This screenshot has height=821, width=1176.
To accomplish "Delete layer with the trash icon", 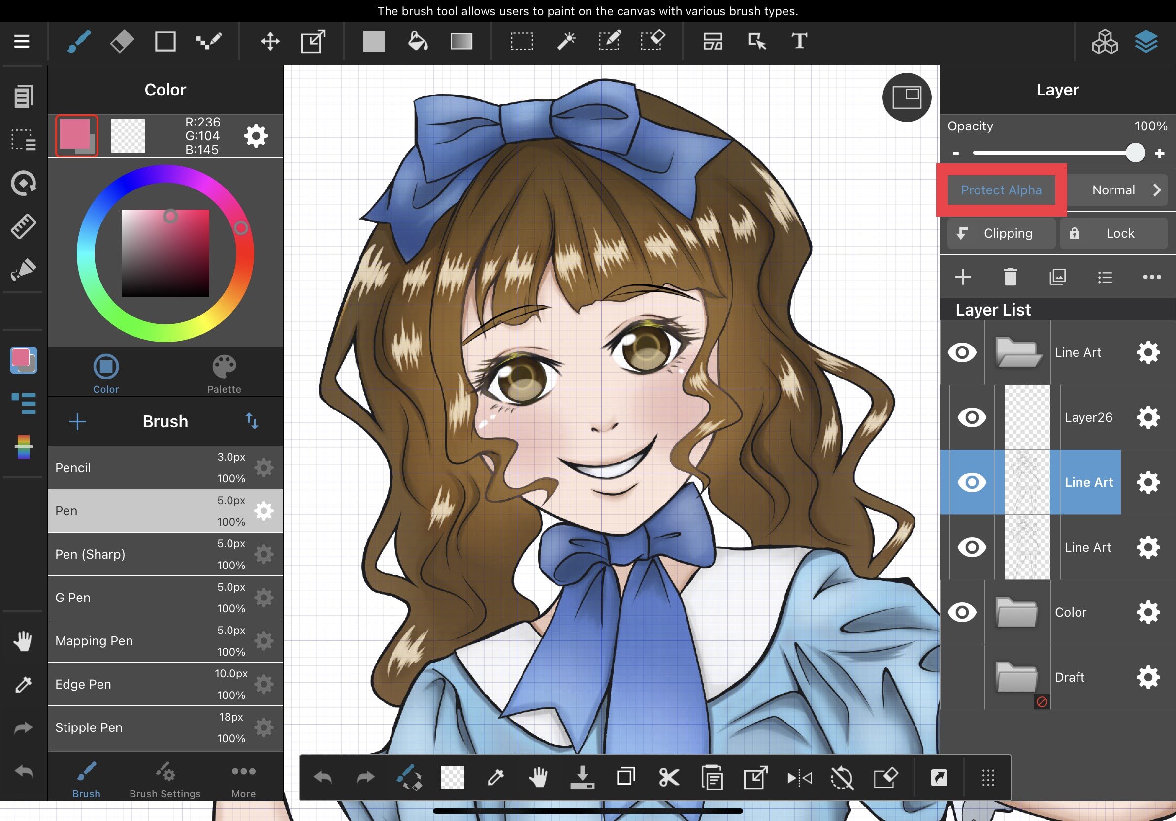I will 1010,277.
